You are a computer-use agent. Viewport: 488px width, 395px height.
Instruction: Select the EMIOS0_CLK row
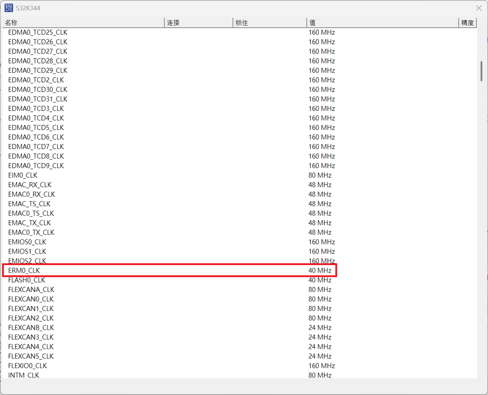tap(240, 242)
